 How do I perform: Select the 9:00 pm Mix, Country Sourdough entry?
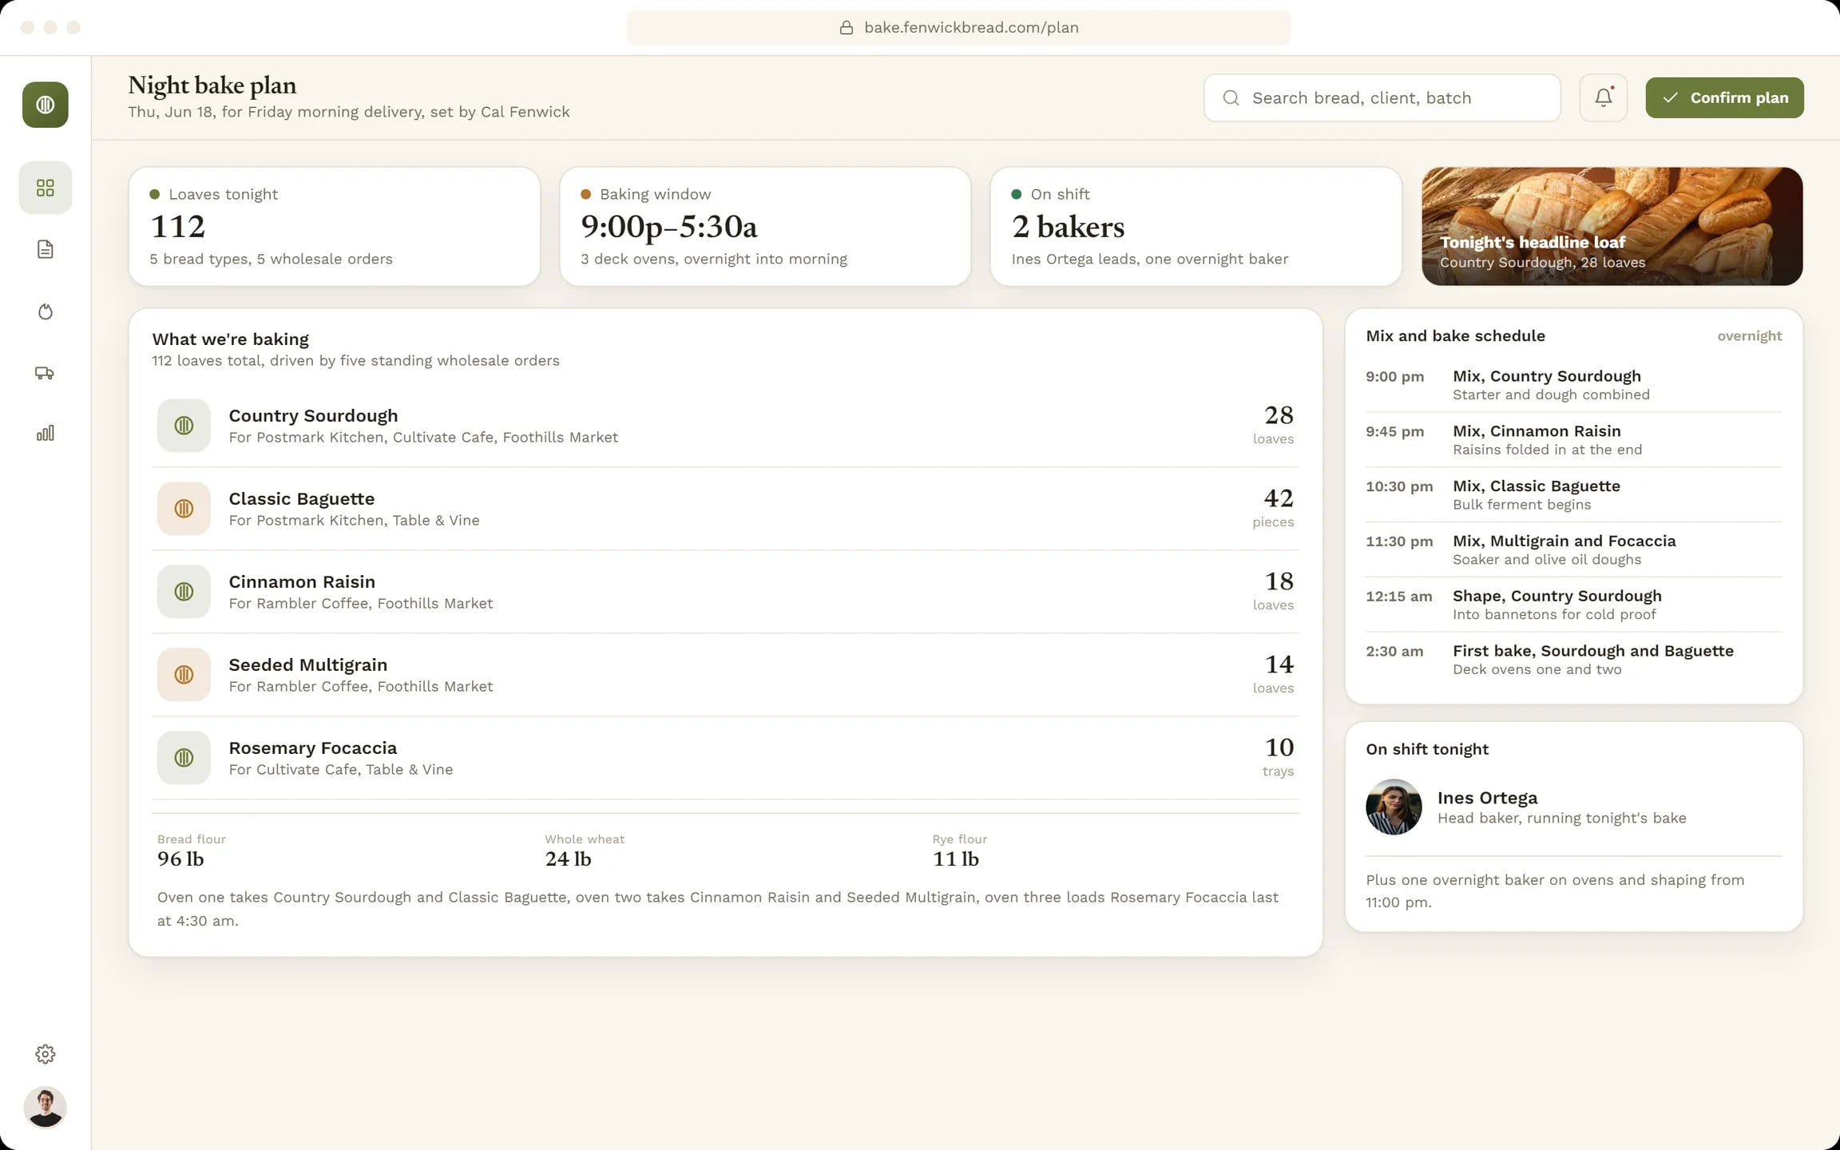pos(1574,385)
